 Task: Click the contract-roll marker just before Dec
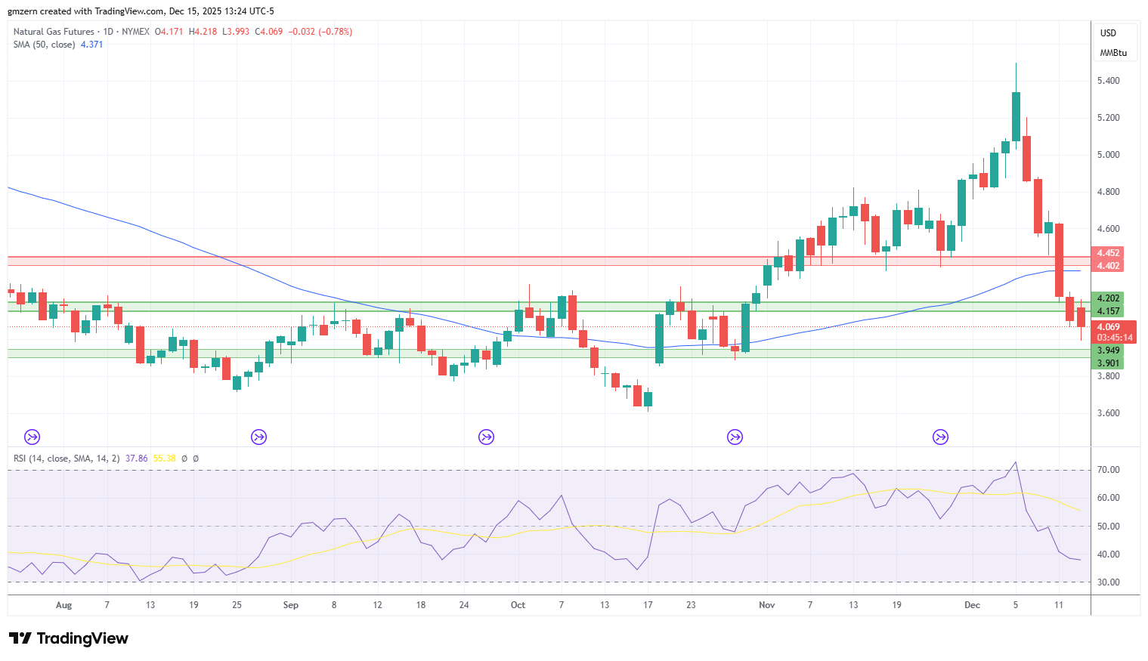[940, 437]
